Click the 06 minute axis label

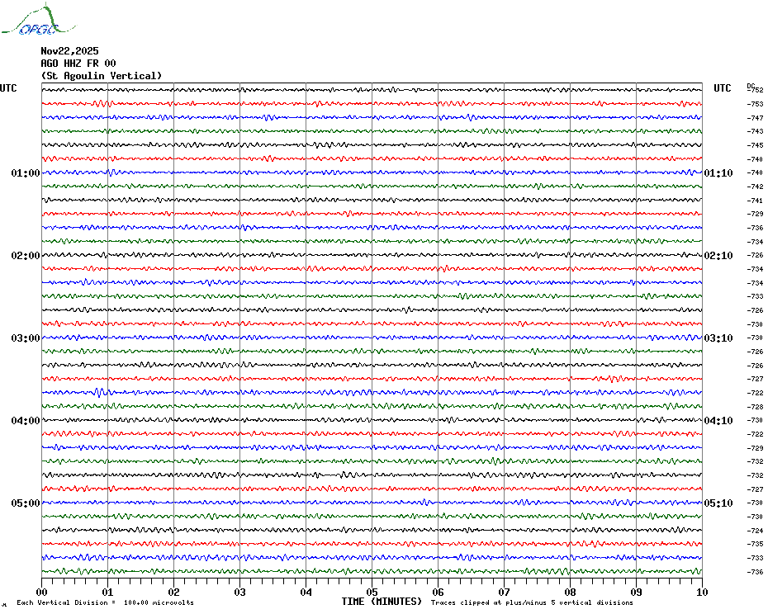click(x=439, y=592)
